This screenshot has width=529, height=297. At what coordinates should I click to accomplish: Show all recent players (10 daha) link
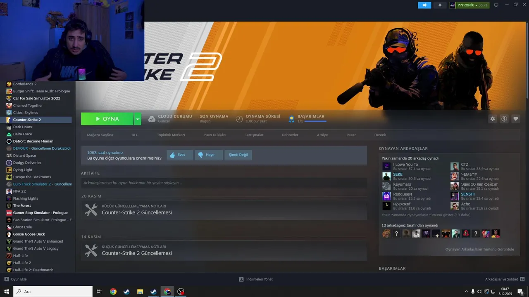click(x=426, y=215)
